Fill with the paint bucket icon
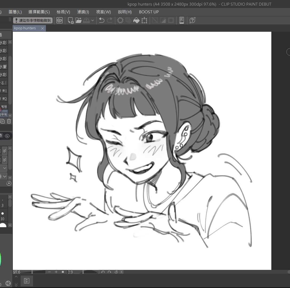 [x=136, y=20]
